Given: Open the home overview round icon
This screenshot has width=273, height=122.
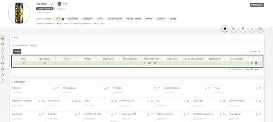Looking at the screenshot, I should pos(225,29).
